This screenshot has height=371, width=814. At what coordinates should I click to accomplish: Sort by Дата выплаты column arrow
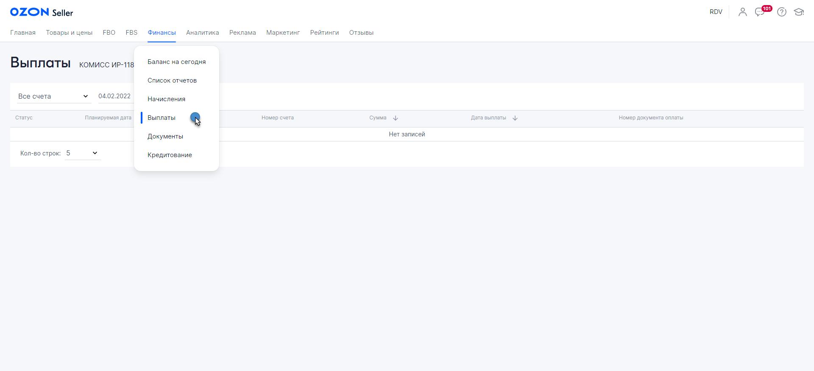pyautogui.click(x=515, y=118)
